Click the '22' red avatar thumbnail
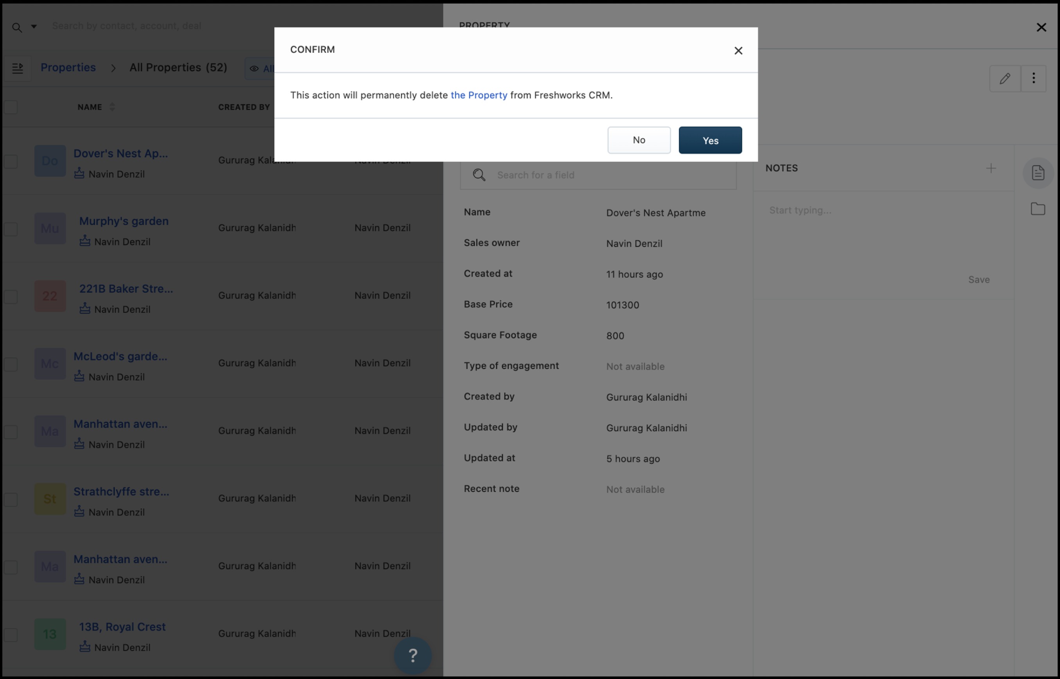The height and width of the screenshot is (679, 1060). tap(50, 296)
